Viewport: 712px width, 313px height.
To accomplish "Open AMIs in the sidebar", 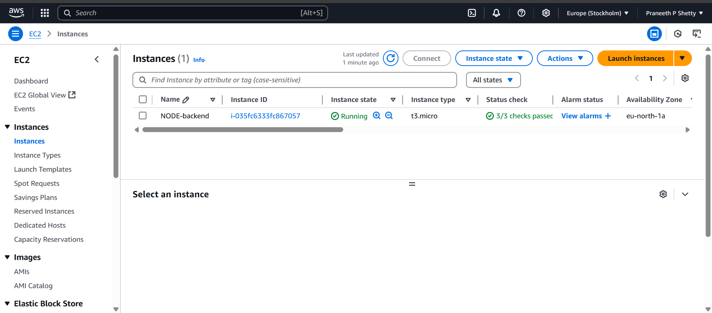I will point(22,271).
